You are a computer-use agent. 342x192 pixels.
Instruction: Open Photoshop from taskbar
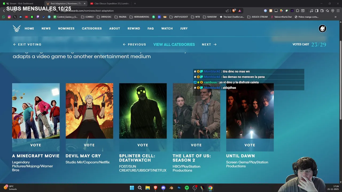[179, 188]
